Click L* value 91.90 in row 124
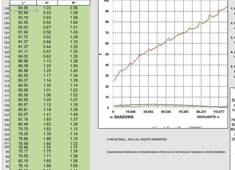The image size is (235, 170). [x=23, y=32]
